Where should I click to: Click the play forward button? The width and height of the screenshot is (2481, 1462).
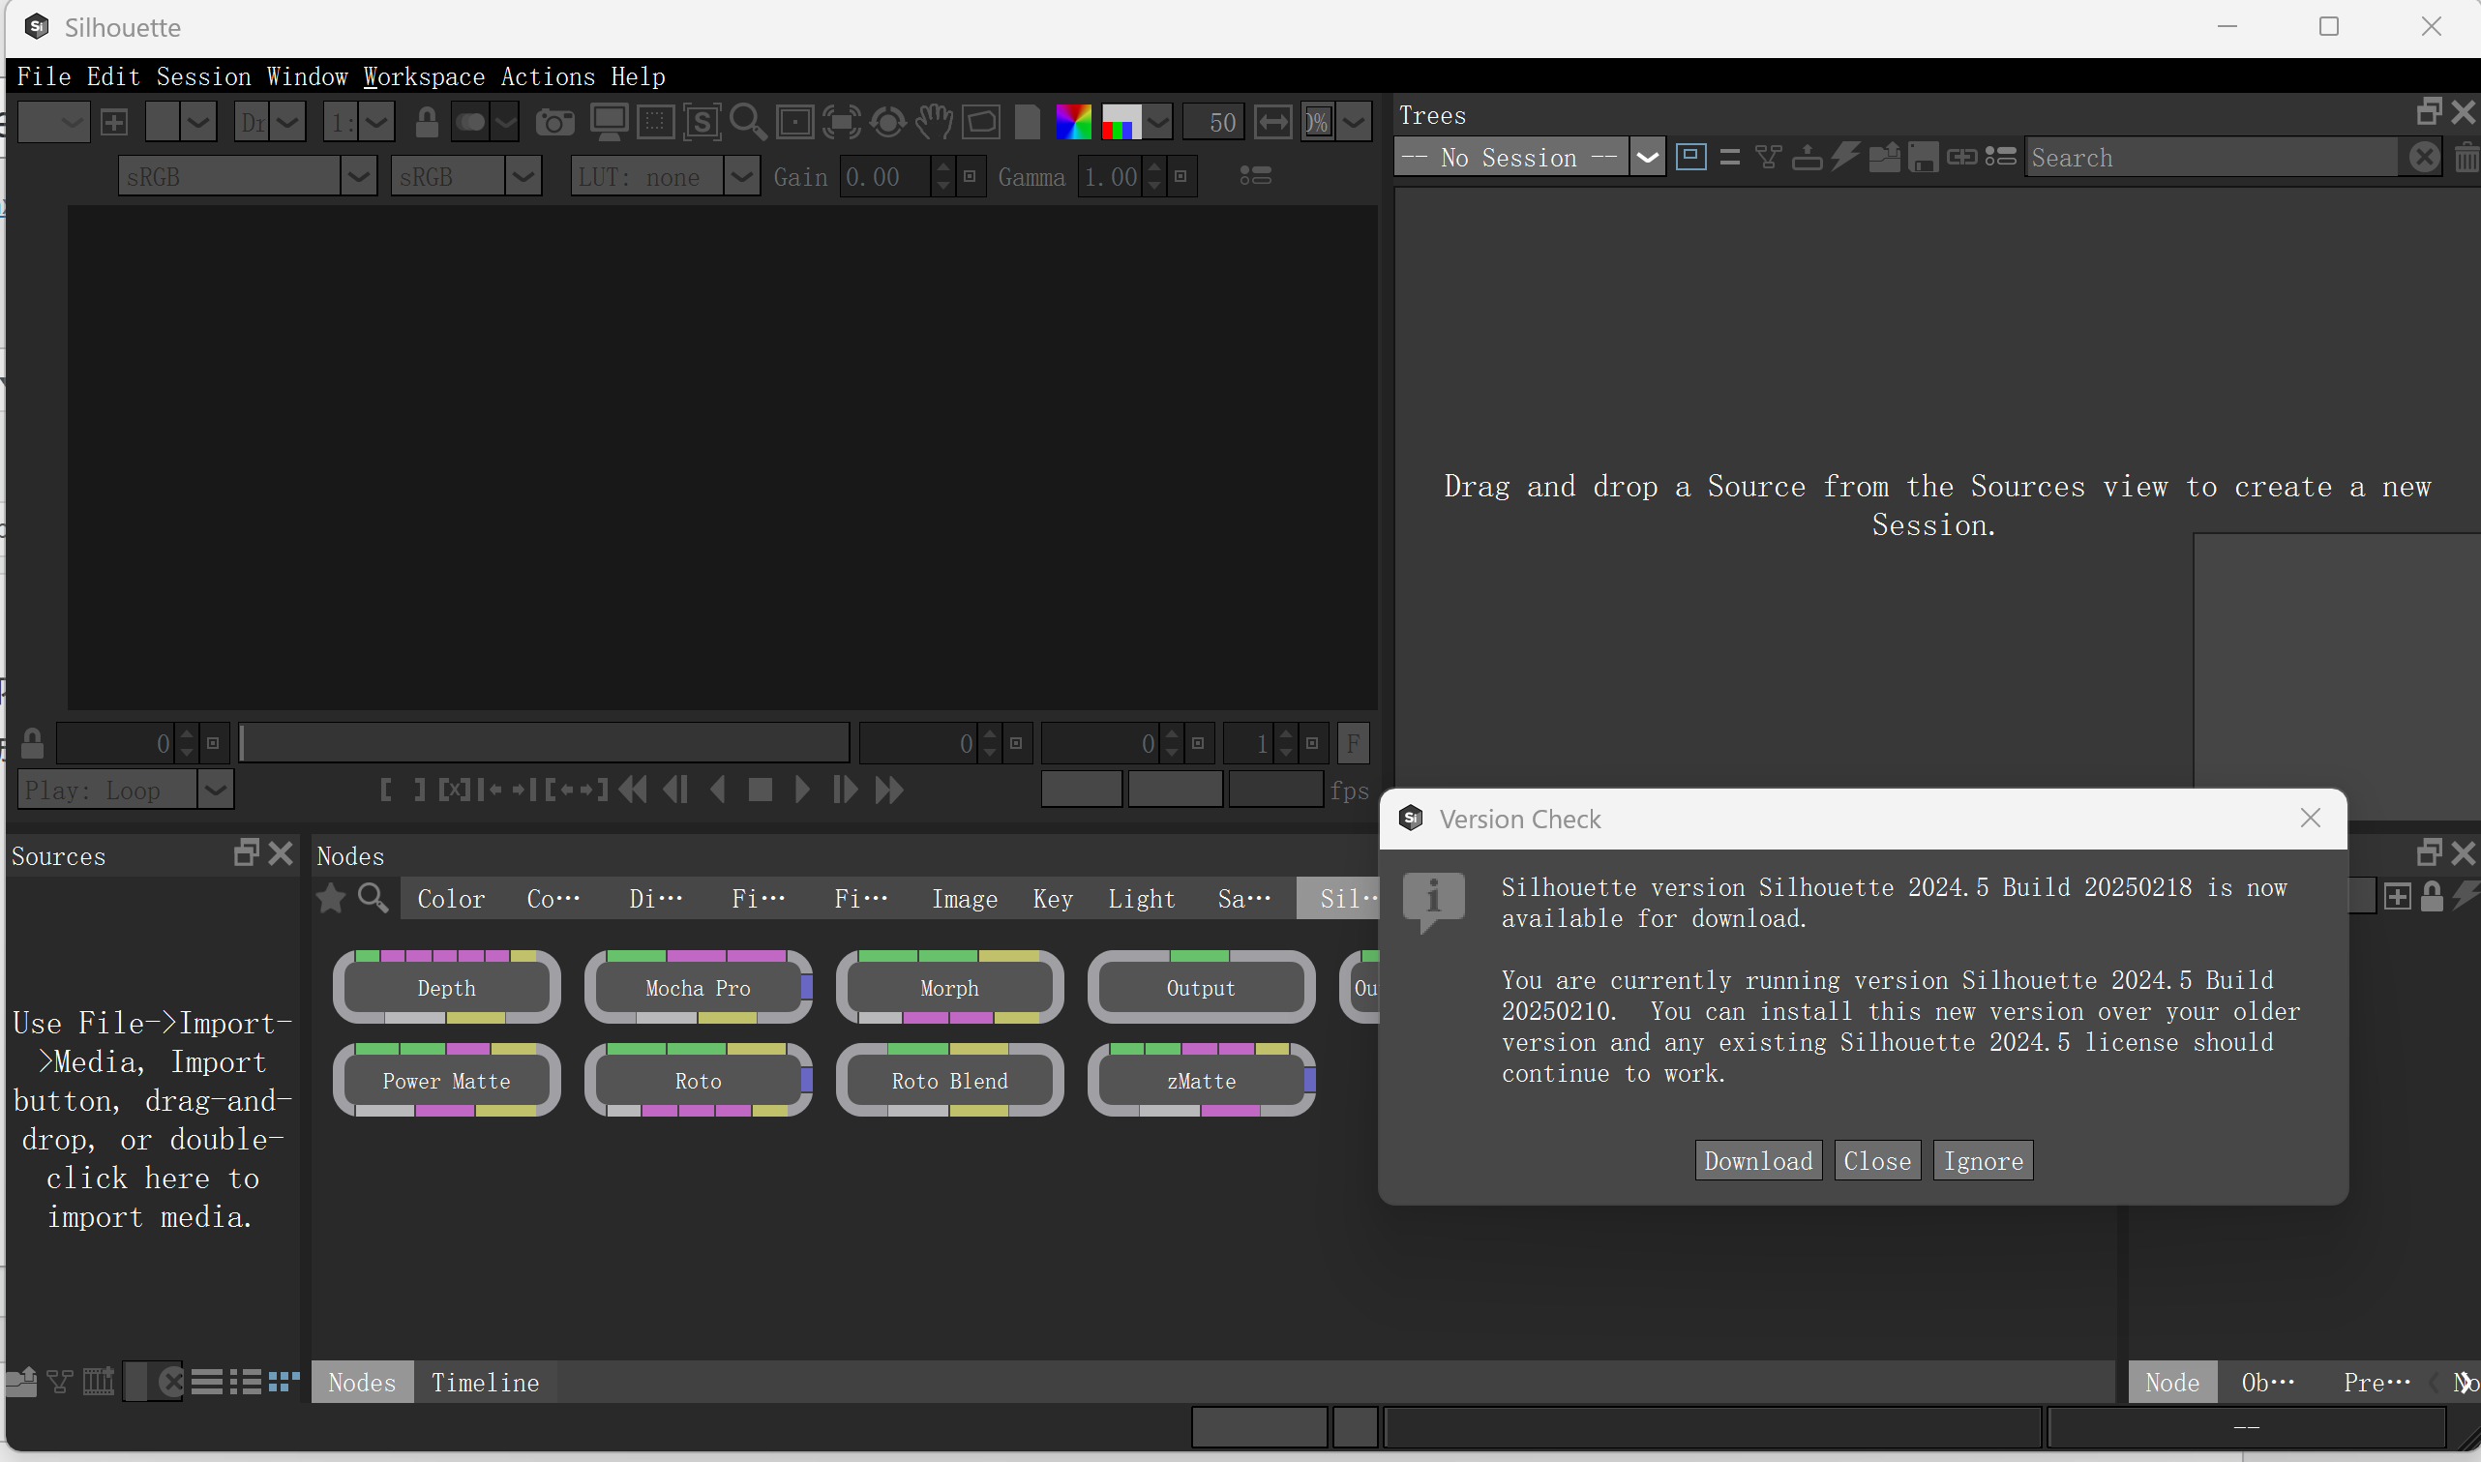point(802,790)
